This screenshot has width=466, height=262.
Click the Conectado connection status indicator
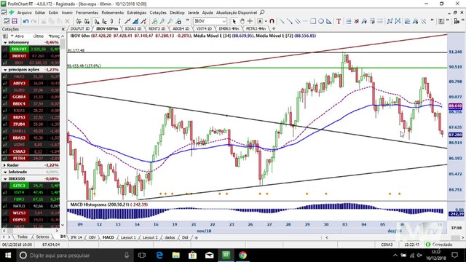pyautogui.click(x=439, y=245)
